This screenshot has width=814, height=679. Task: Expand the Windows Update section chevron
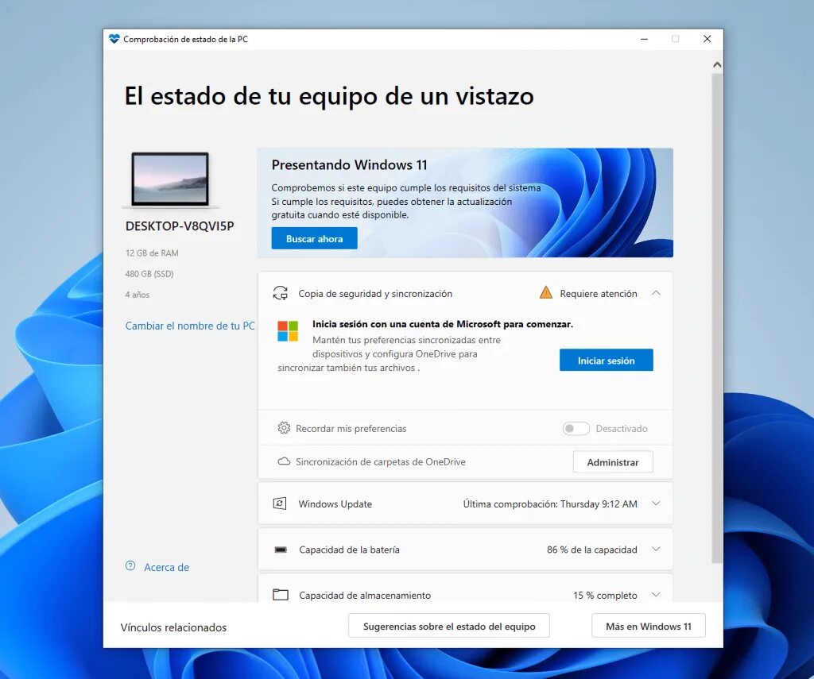coord(656,503)
